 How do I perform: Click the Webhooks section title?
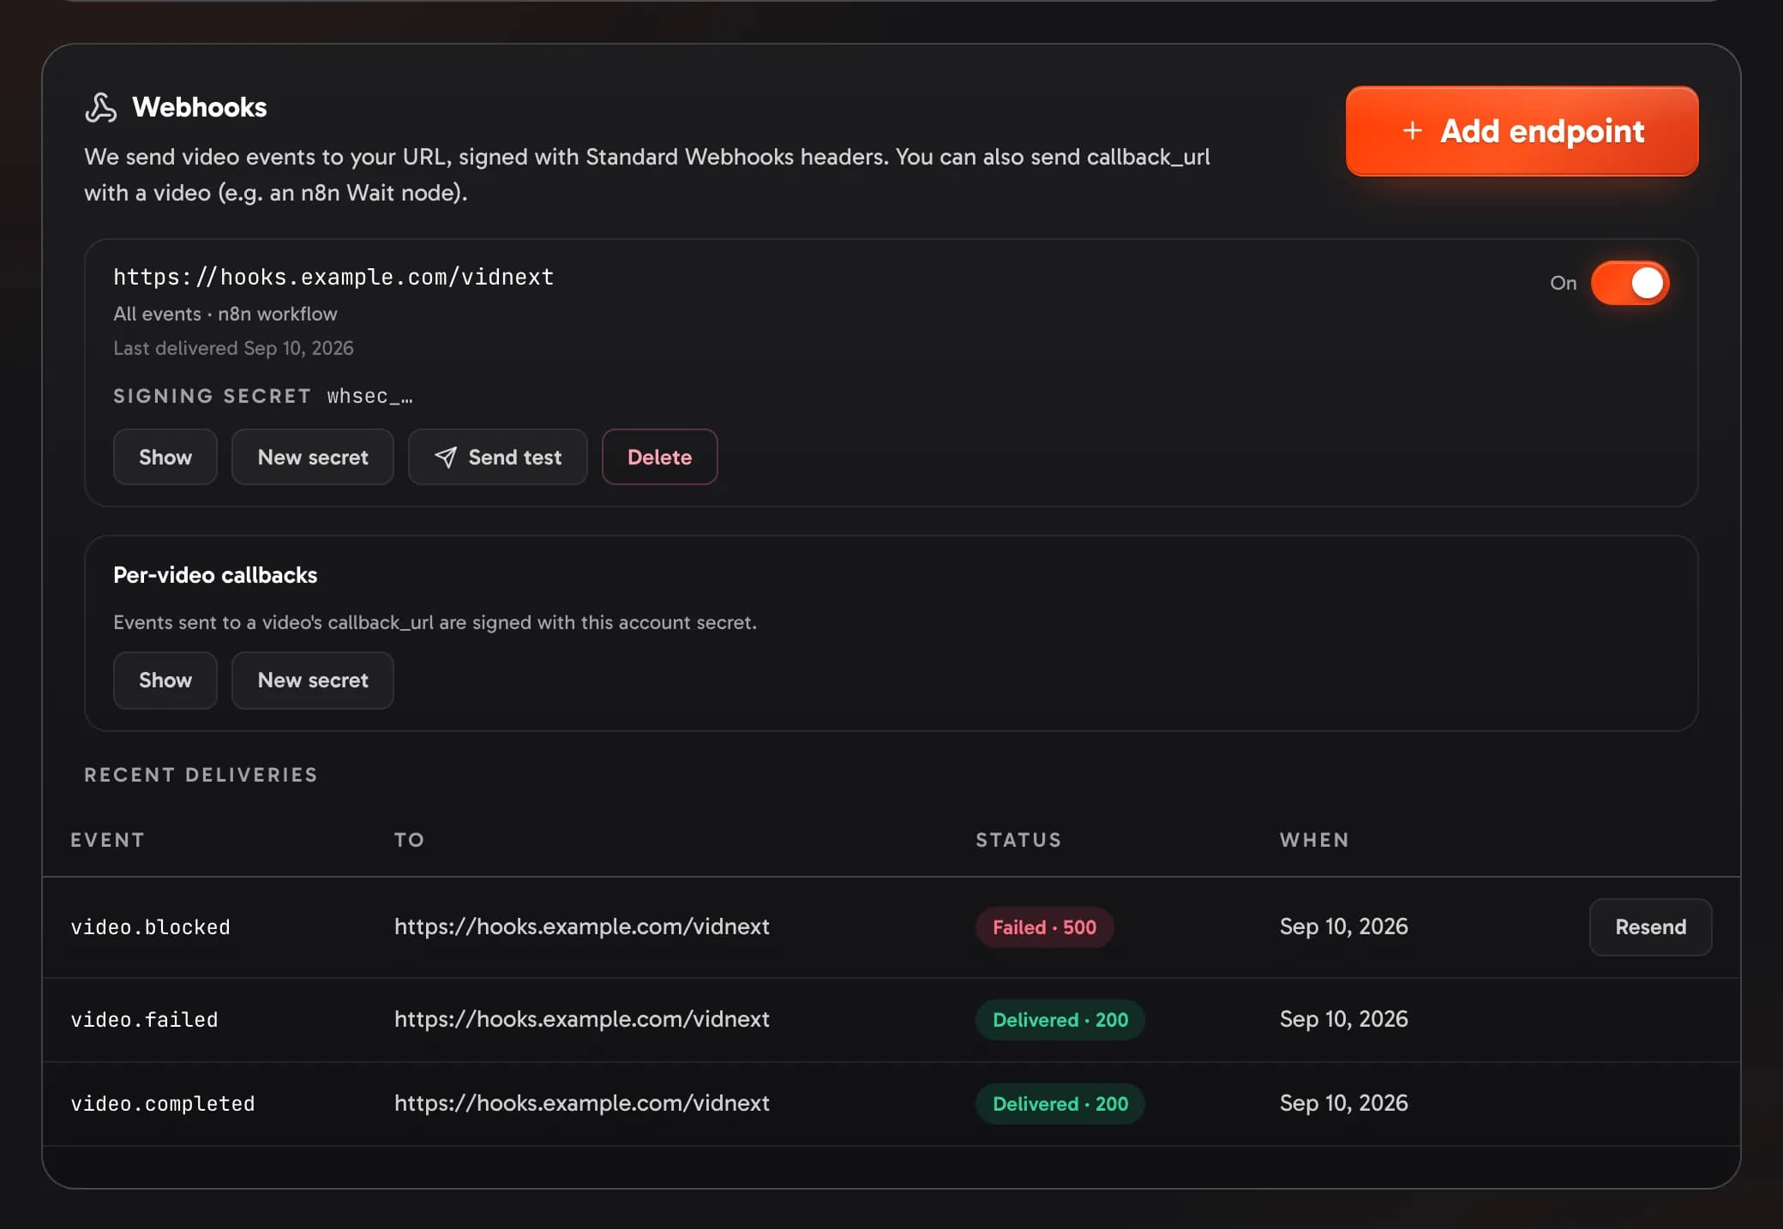point(199,107)
